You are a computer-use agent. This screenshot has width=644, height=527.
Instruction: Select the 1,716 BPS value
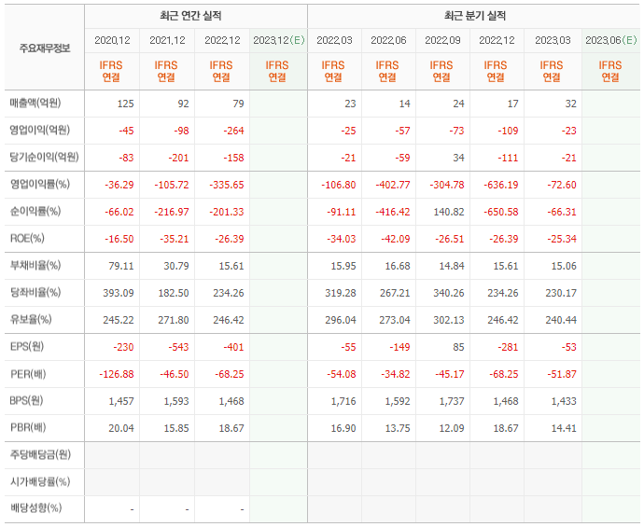(x=343, y=401)
